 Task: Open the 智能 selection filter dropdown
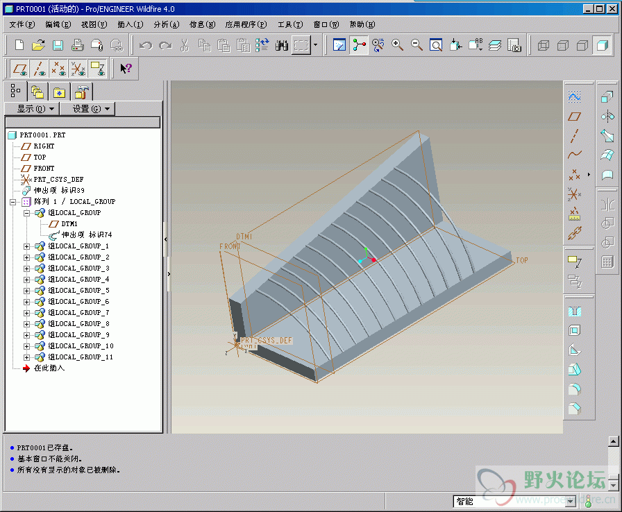pyautogui.click(x=571, y=502)
